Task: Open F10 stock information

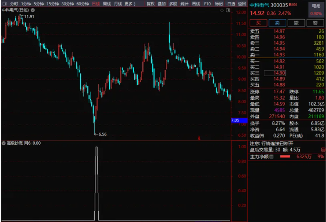Action: point(207,3)
